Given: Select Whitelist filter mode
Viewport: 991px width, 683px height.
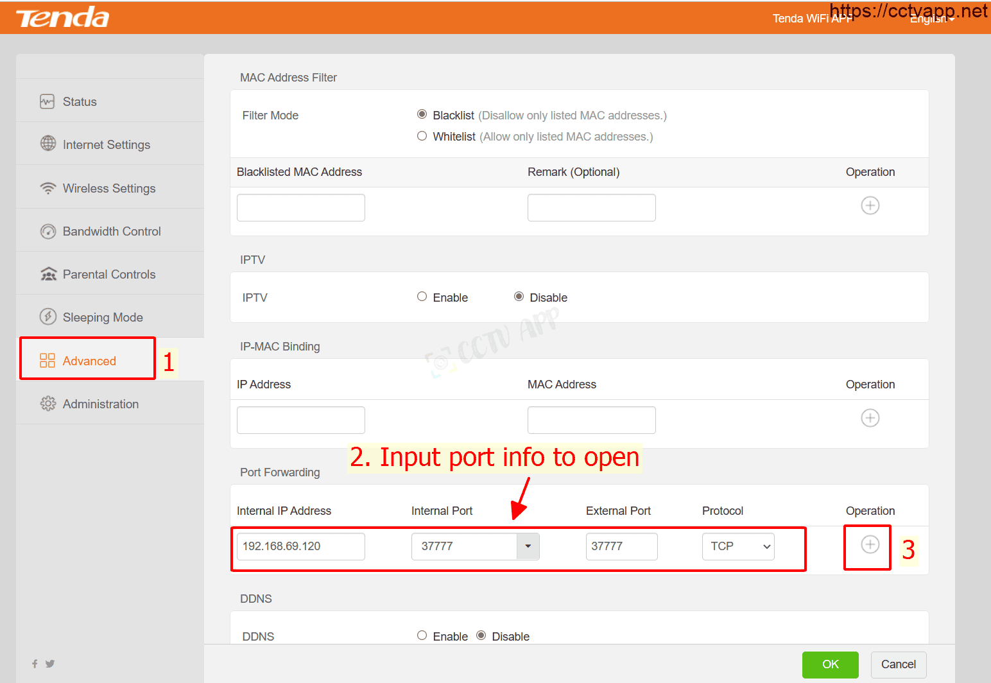Looking at the screenshot, I should pyautogui.click(x=422, y=136).
